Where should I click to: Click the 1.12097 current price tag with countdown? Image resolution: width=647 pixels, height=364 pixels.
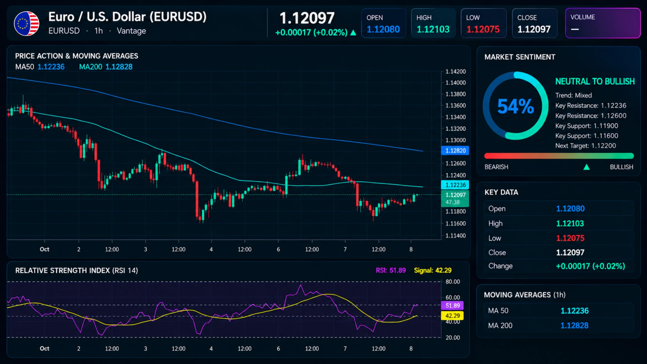point(455,199)
